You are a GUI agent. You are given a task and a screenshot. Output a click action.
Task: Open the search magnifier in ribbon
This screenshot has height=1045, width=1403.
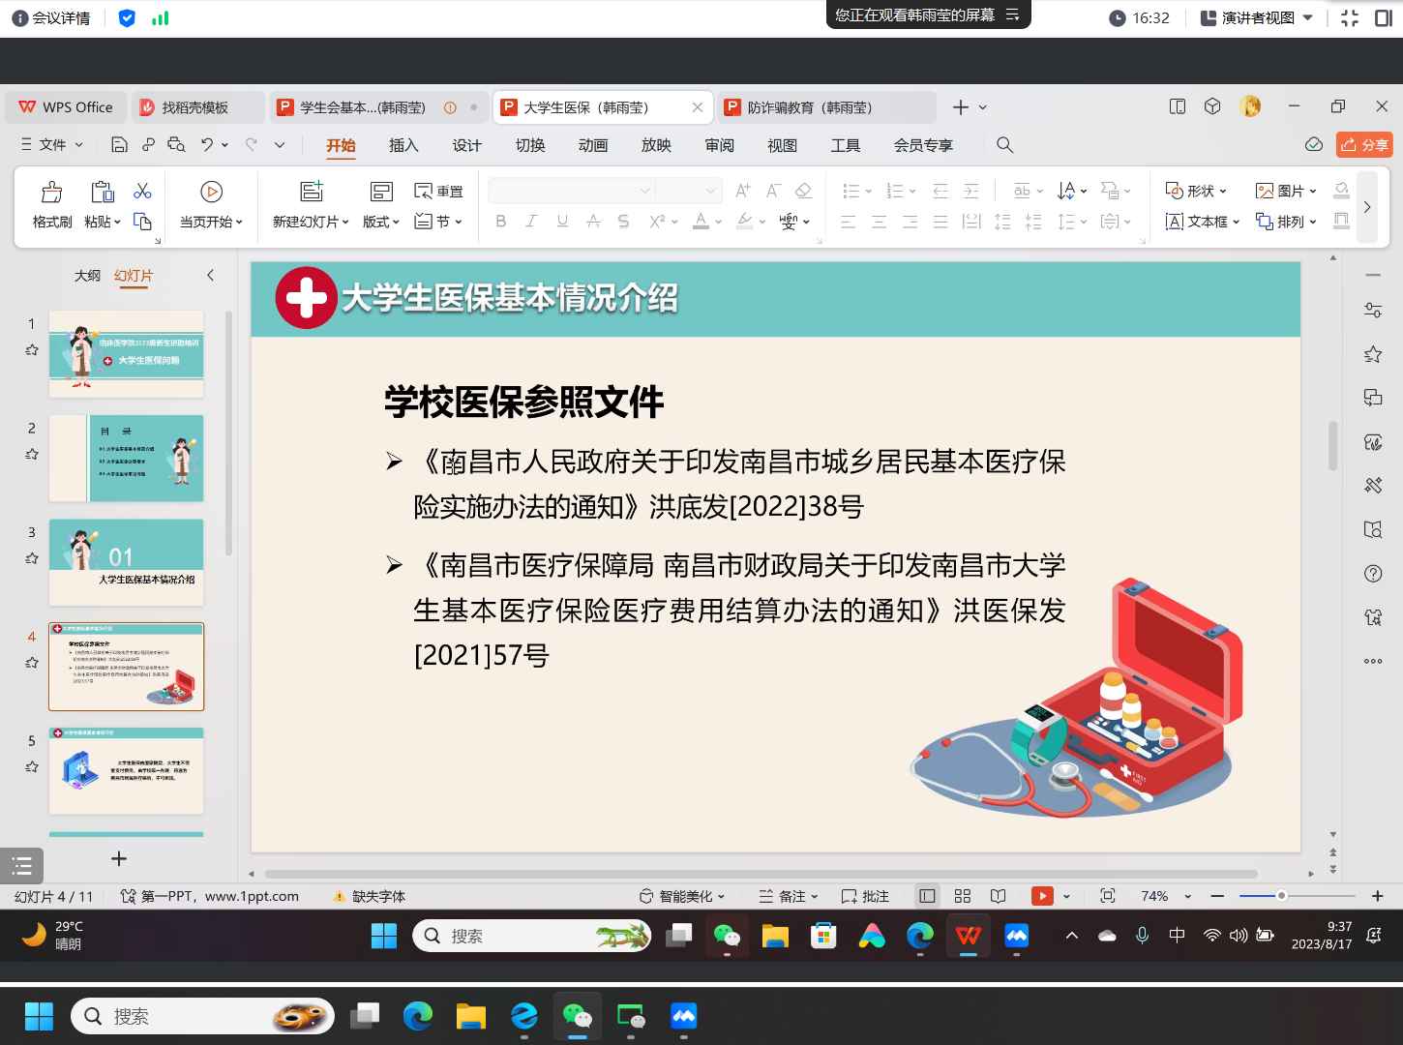pyautogui.click(x=1004, y=145)
